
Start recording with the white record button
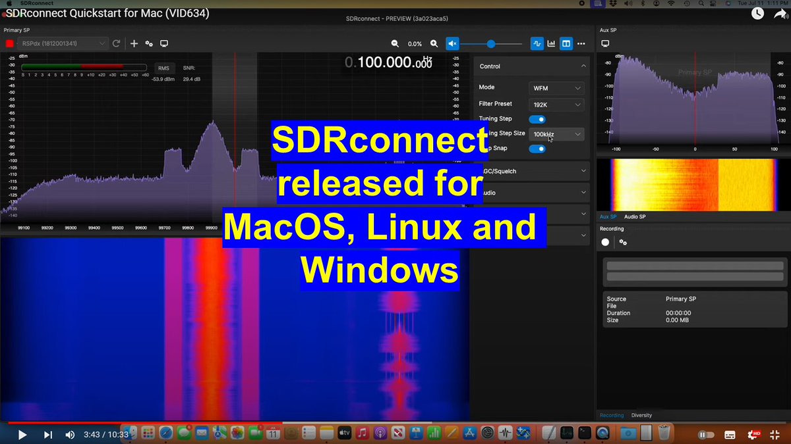pos(605,242)
